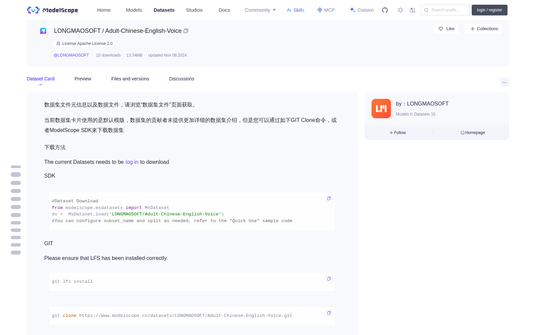Click the @LONGMAOSOFT author link
The width and height of the screenshot is (536, 335).
pos(71,55)
